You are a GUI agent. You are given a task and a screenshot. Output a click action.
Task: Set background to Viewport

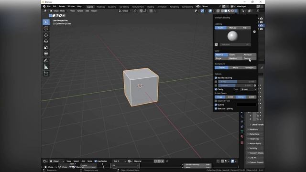pos(249,68)
